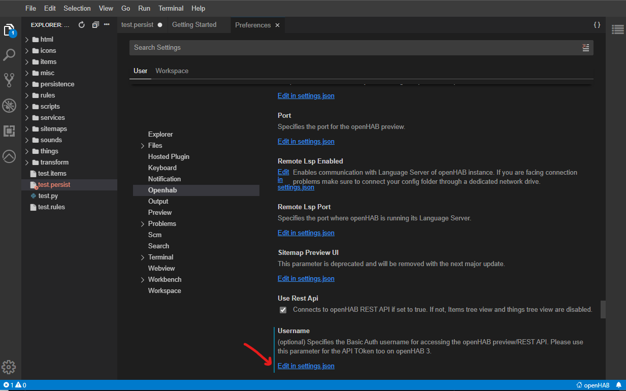Click Edit in settings.json under Port

306,142
